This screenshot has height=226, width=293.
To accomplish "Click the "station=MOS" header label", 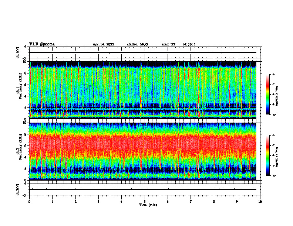I will 138,44.
